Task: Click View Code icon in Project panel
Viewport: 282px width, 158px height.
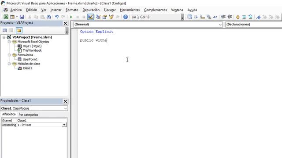Action: (5, 30)
